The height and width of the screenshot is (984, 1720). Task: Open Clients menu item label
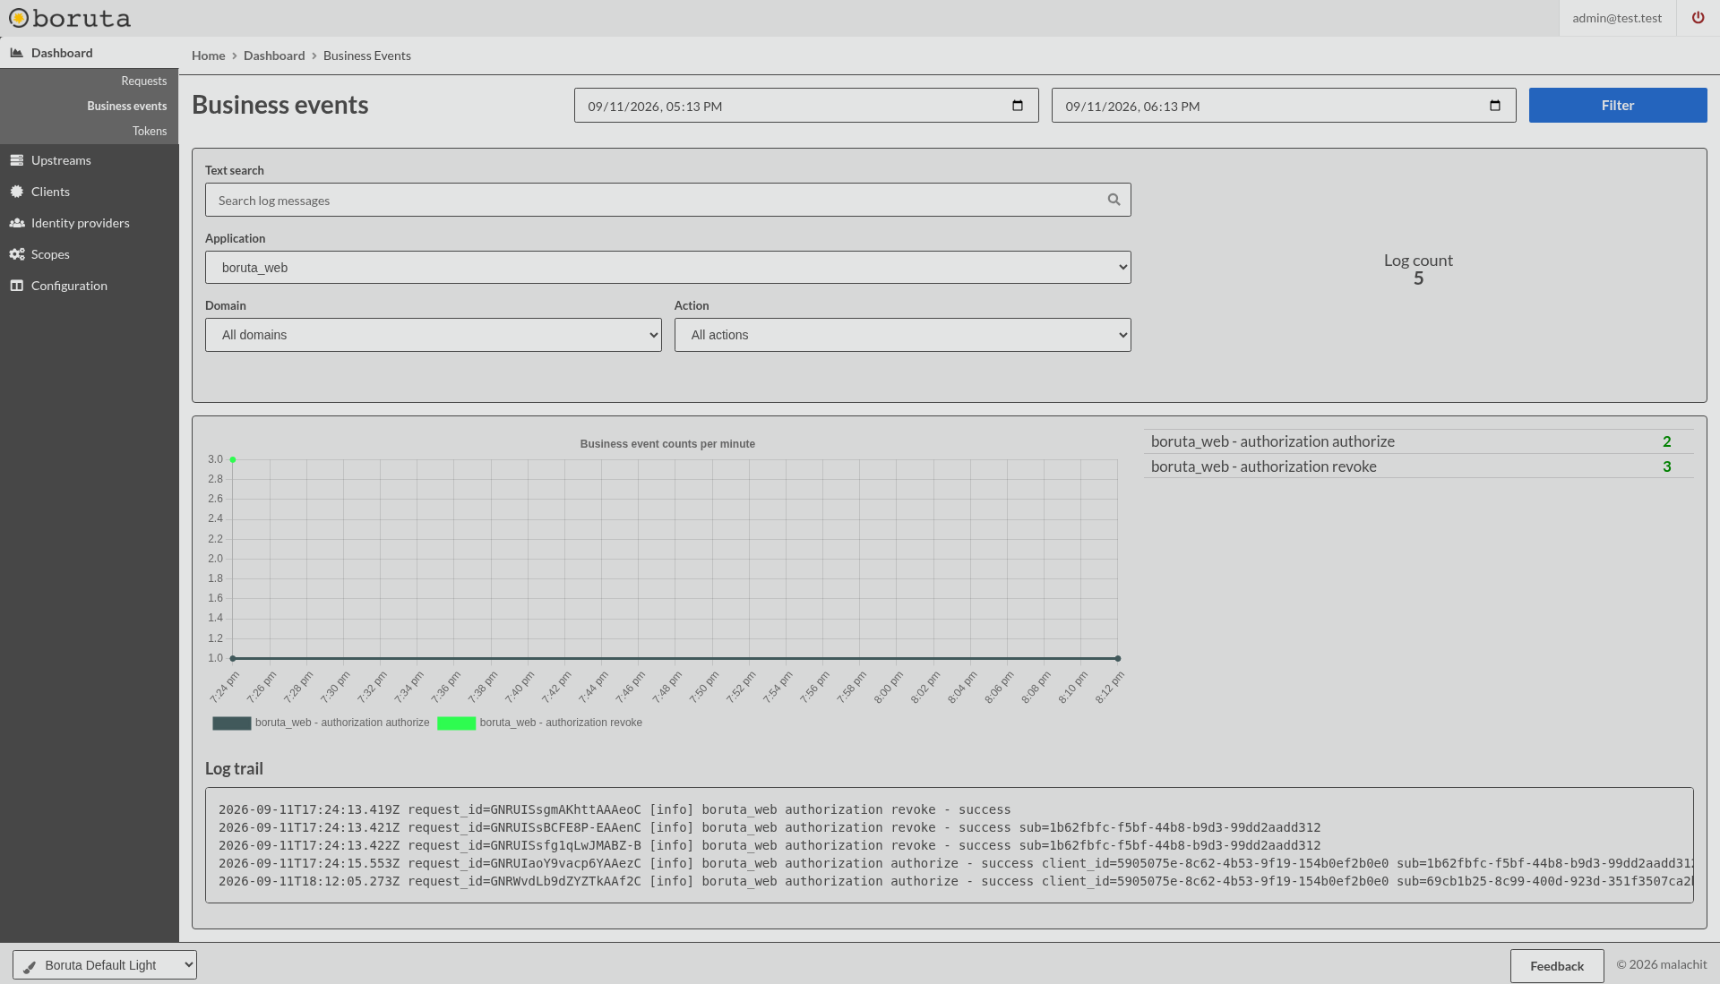[50, 192]
